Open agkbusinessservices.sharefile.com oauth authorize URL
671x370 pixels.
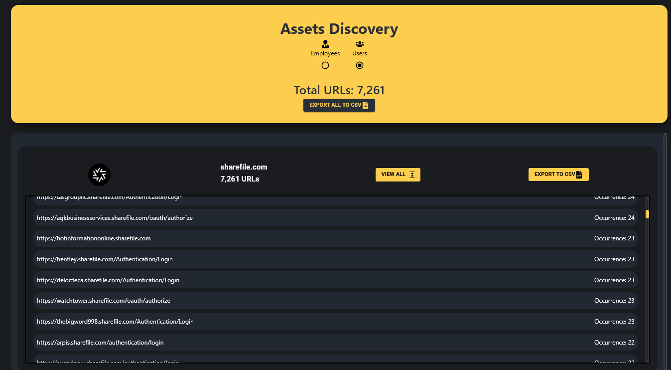(115, 218)
